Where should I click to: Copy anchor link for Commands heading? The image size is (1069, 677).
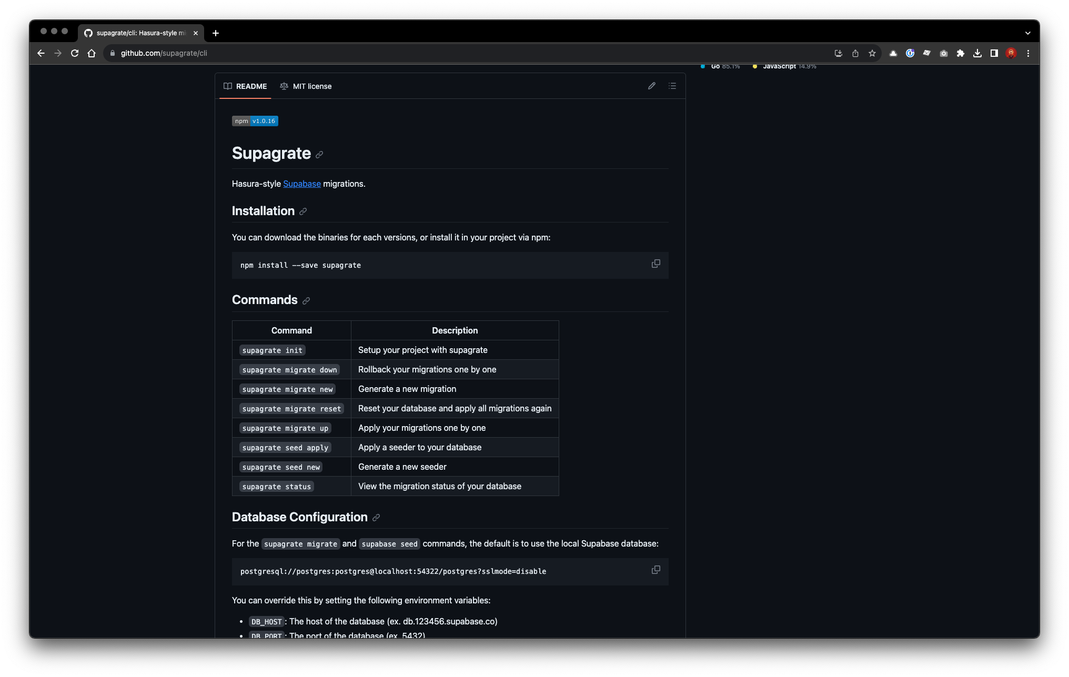click(306, 301)
